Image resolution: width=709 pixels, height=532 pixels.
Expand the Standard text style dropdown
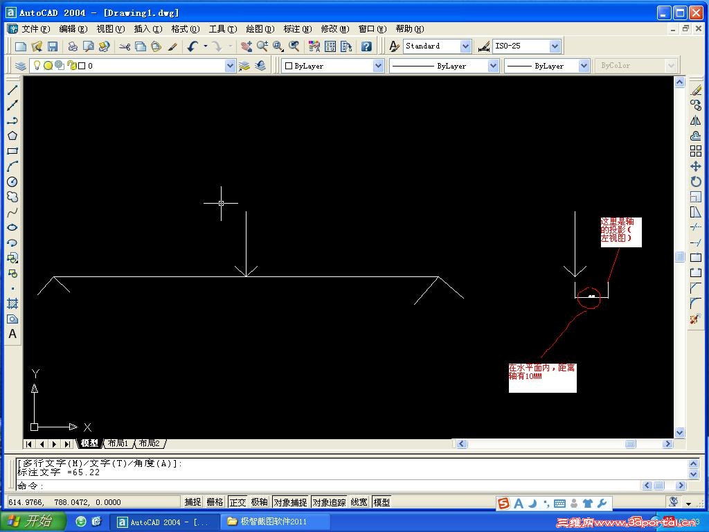coord(465,46)
